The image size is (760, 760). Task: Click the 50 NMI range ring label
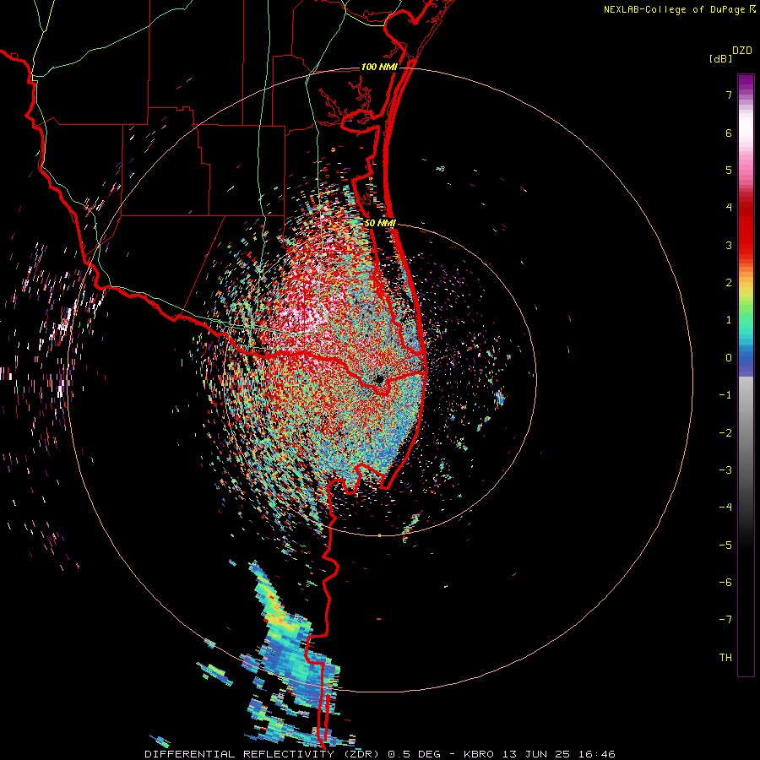click(x=380, y=223)
